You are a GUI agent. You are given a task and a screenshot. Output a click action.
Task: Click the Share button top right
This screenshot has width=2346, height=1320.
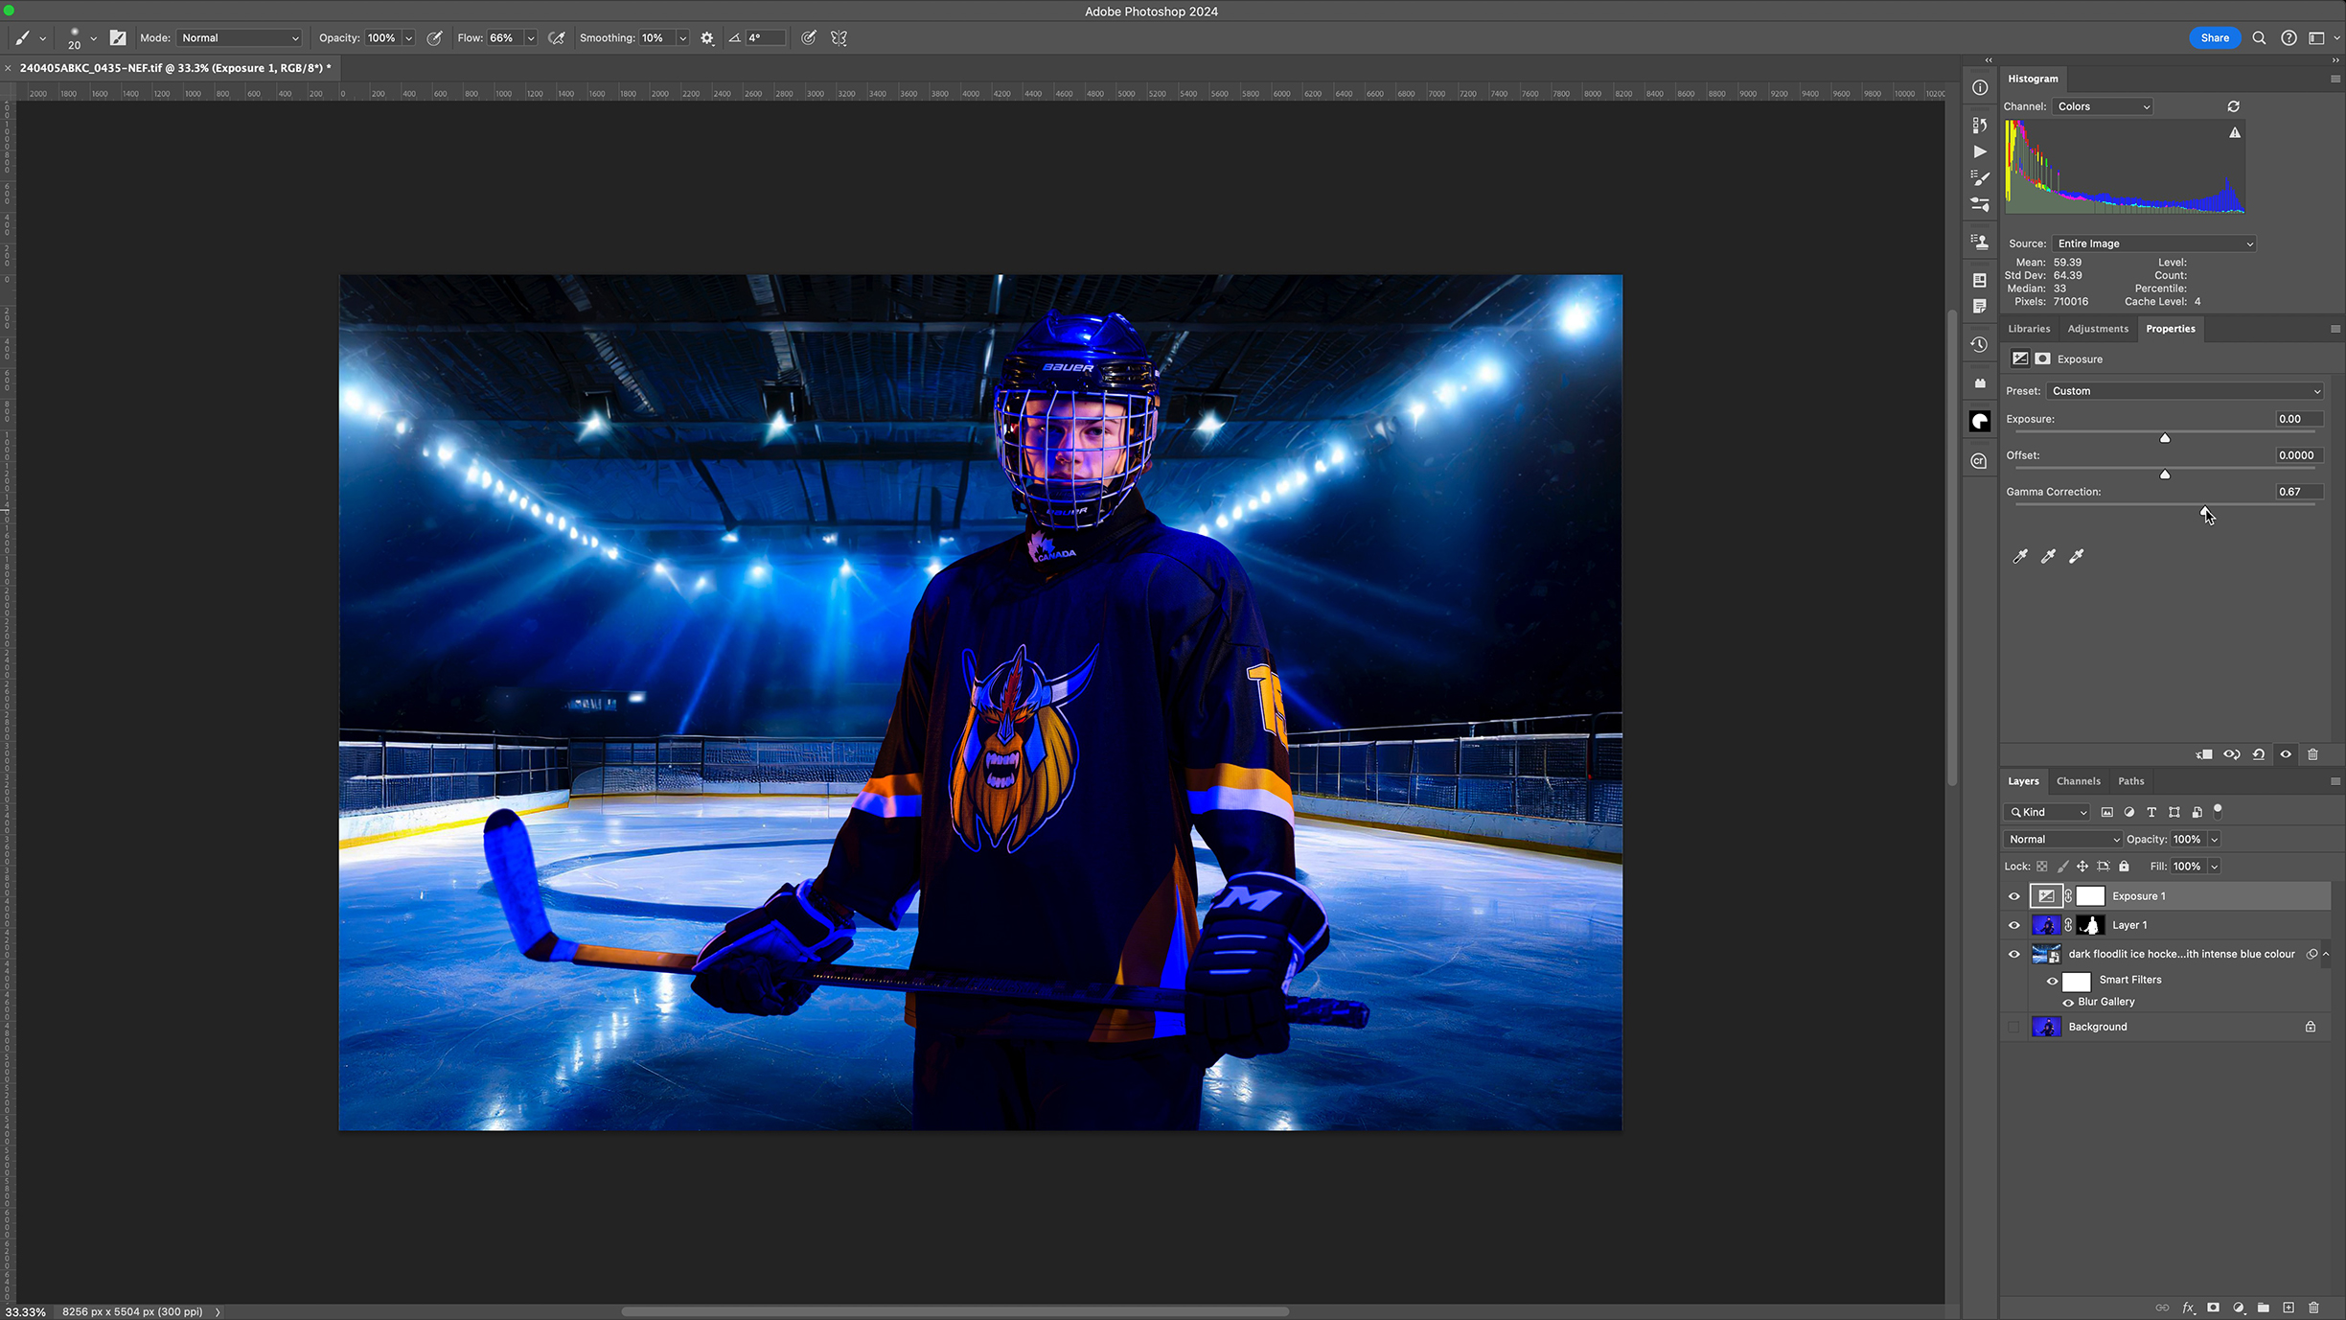click(2212, 37)
